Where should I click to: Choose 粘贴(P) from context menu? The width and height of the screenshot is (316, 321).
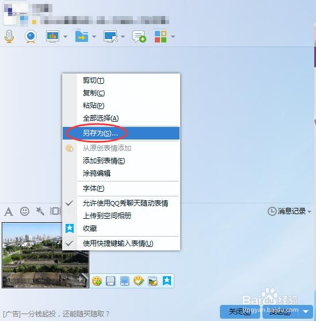coord(121,106)
